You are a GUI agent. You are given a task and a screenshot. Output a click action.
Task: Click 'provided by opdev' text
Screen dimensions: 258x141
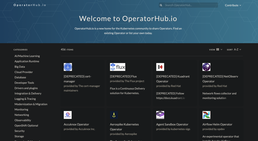213,129
